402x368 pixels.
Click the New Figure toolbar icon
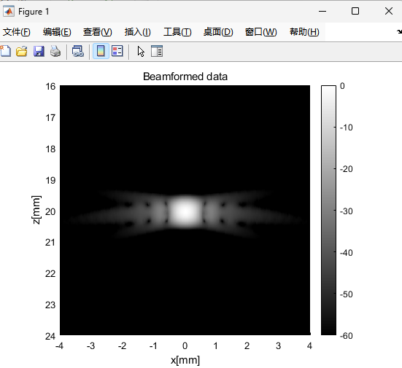[x=6, y=51]
